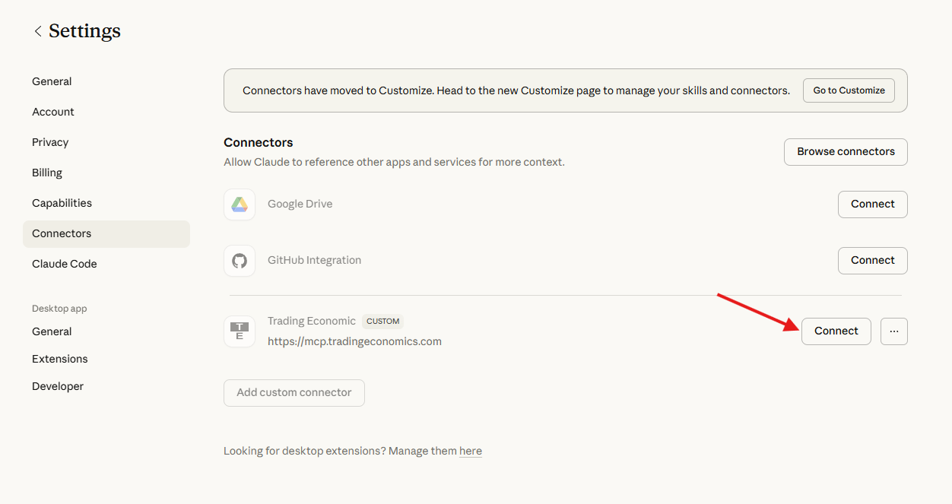Select Connectors in the sidebar
This screenshot has height=504, width=952.
pos(62,233)
